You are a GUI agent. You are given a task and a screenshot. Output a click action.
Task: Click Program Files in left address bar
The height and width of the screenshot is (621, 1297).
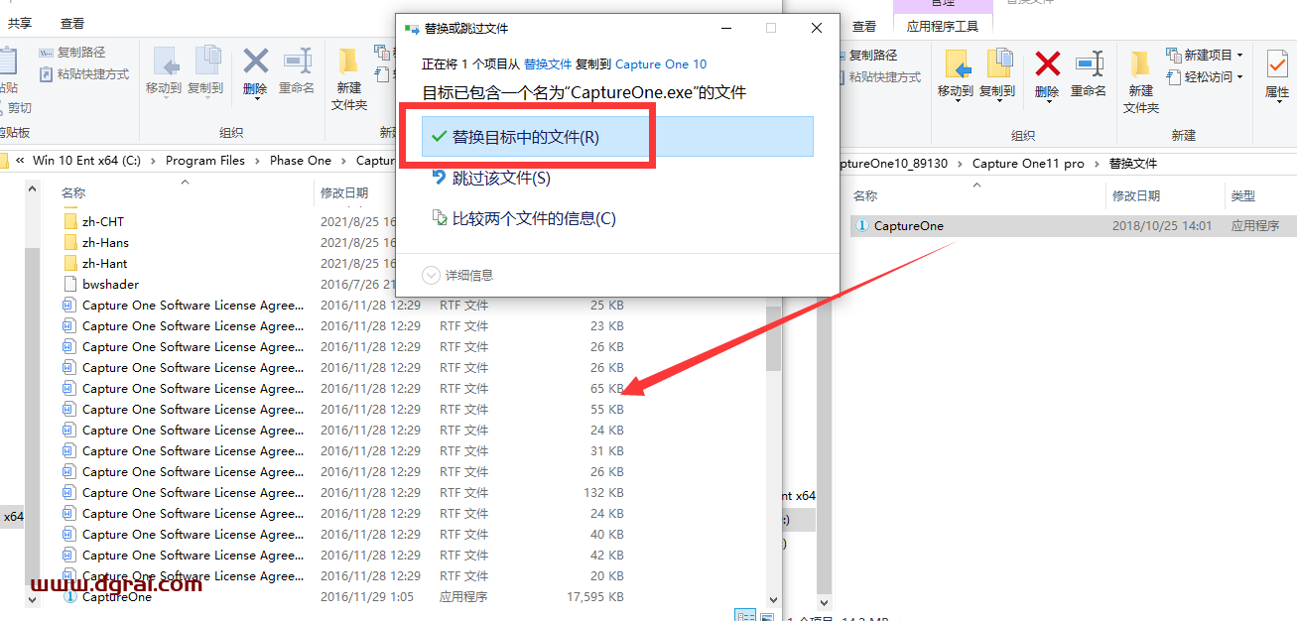(205, 160)
